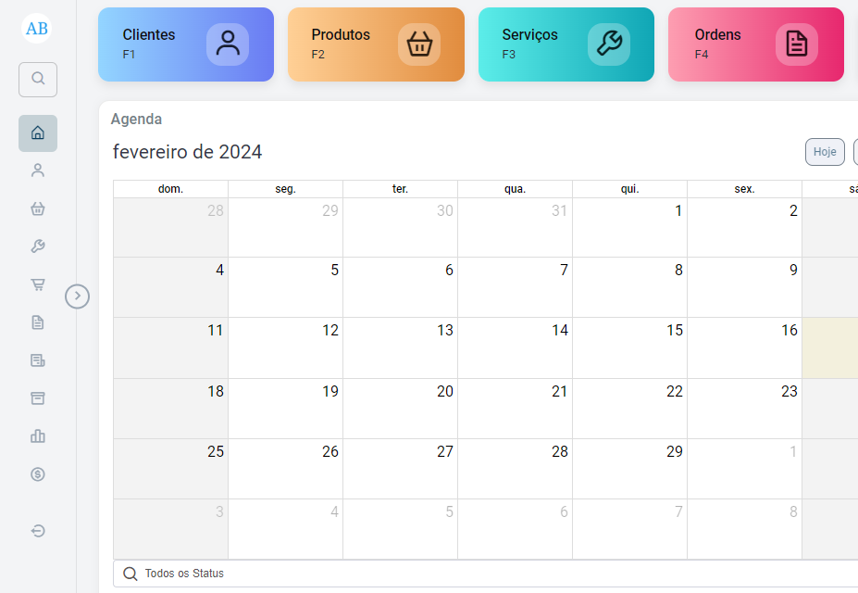Select February 29 calendar day cell
Viewport: 858px width, 593px height.
point(630,469)
